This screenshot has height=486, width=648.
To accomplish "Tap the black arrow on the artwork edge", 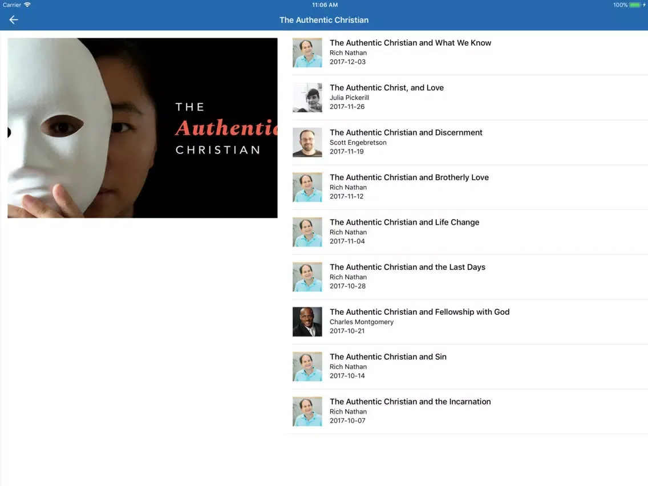I will coord(8,132).
